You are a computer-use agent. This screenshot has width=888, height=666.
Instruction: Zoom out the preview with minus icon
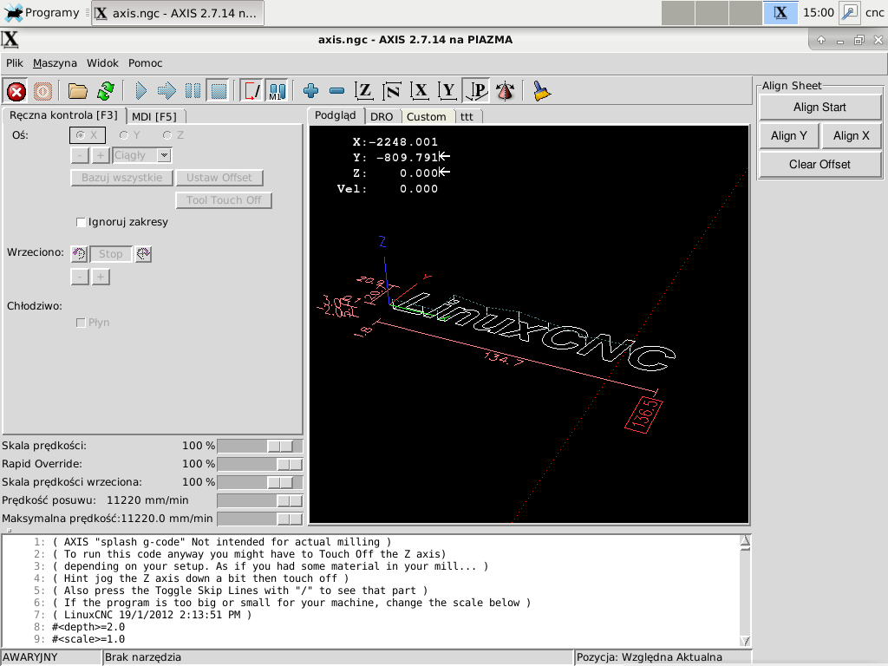point(336,90)
